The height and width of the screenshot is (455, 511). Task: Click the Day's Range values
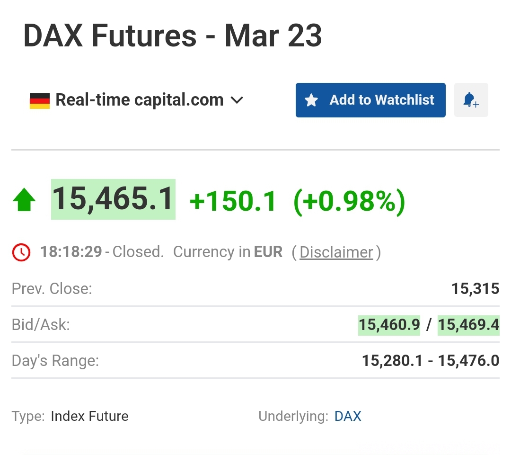coord(430,361)
